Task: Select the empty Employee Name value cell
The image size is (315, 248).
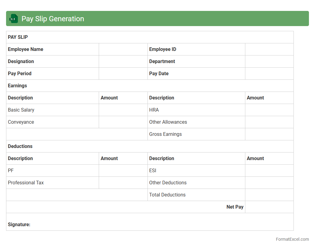Action: (x=123, y=49)
